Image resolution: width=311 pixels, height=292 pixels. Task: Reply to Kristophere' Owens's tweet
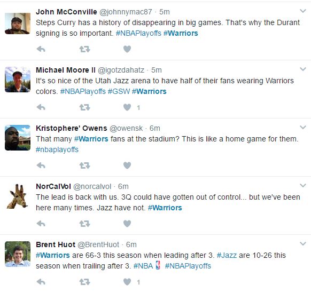(x=41, y=165)
